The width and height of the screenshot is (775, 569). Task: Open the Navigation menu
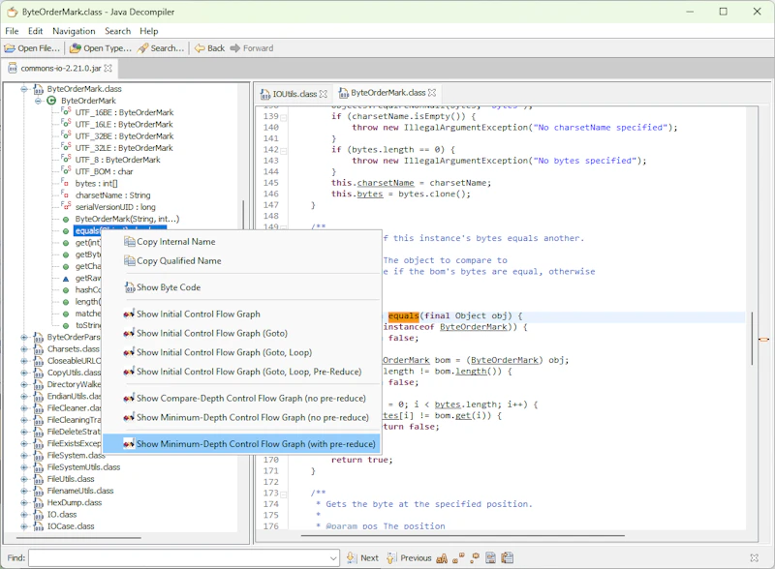coord(74,31)
